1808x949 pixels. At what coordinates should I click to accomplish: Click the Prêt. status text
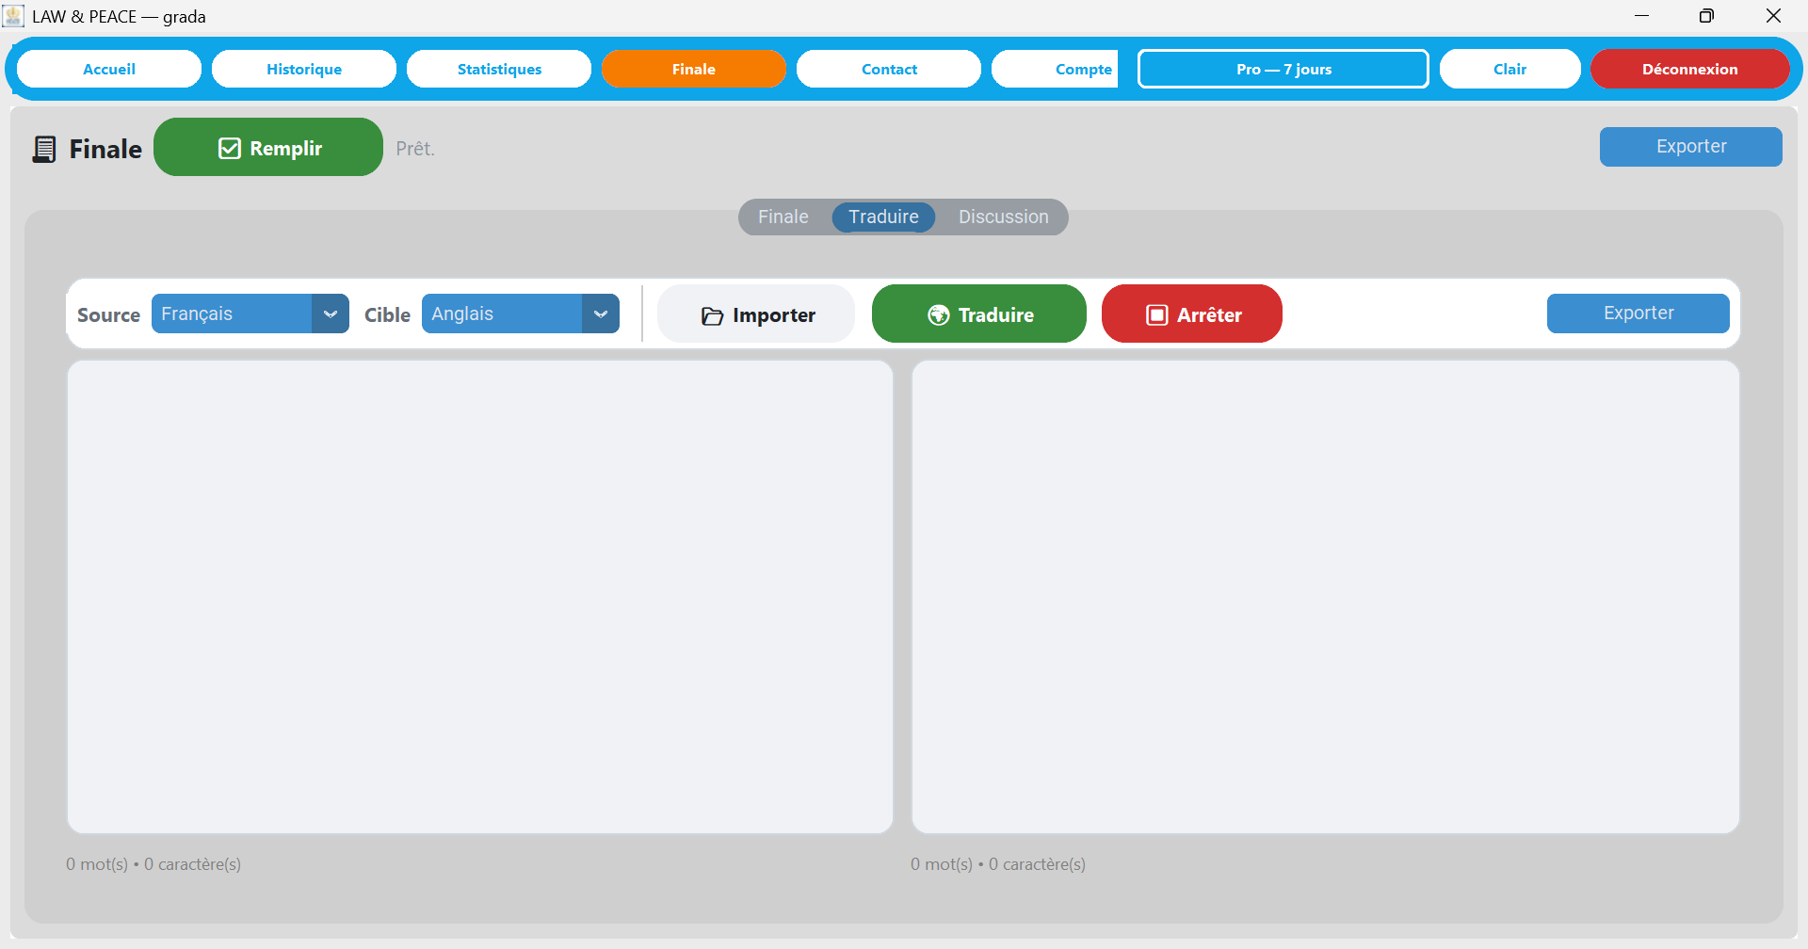[x=415, y=149]
